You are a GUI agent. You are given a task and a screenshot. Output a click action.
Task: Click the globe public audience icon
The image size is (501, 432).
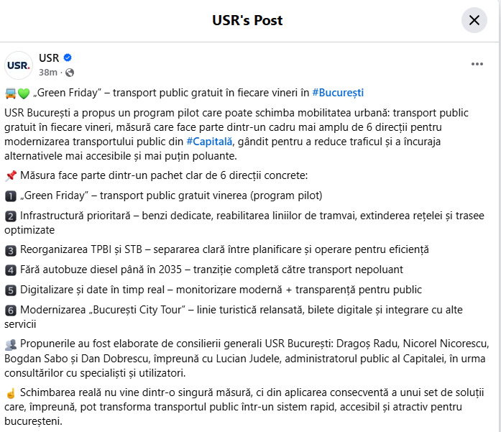click(x=70, y=73)
